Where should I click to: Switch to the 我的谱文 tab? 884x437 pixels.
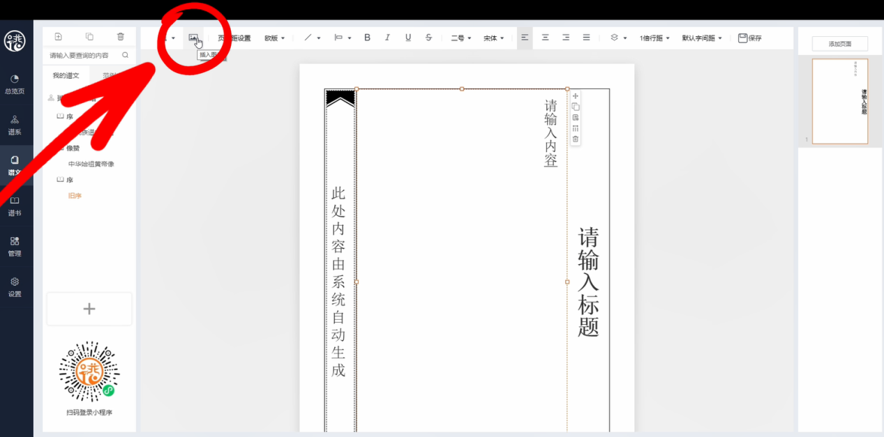[66, 75]
